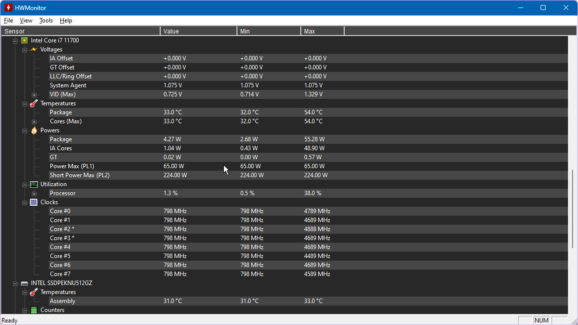The height and width of the screenshot is (325, 578).
Task: Select the GT power row
Action: 309,157
